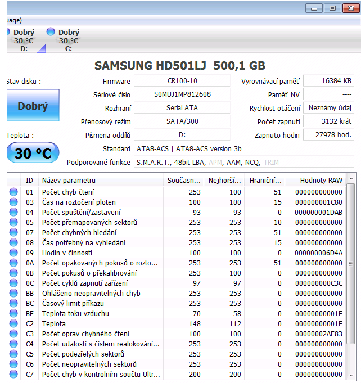Click RAW value 000000006D4A
The image size is (361, 383).
tap(318, 253)
